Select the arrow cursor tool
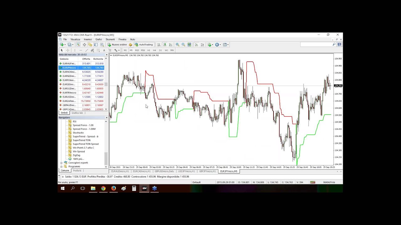Screen dimensions: 401x225 coord(62,50)
